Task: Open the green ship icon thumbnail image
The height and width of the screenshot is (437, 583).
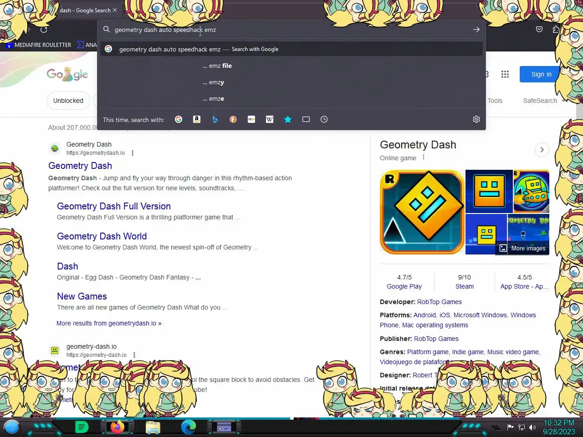Action: [532, 191]
